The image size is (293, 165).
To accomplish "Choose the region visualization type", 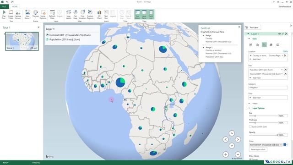I will point(278,45).
